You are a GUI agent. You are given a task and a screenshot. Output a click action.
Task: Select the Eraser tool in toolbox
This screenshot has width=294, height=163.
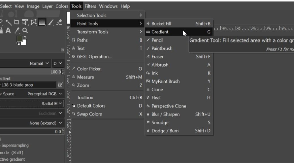click(59, 22)
